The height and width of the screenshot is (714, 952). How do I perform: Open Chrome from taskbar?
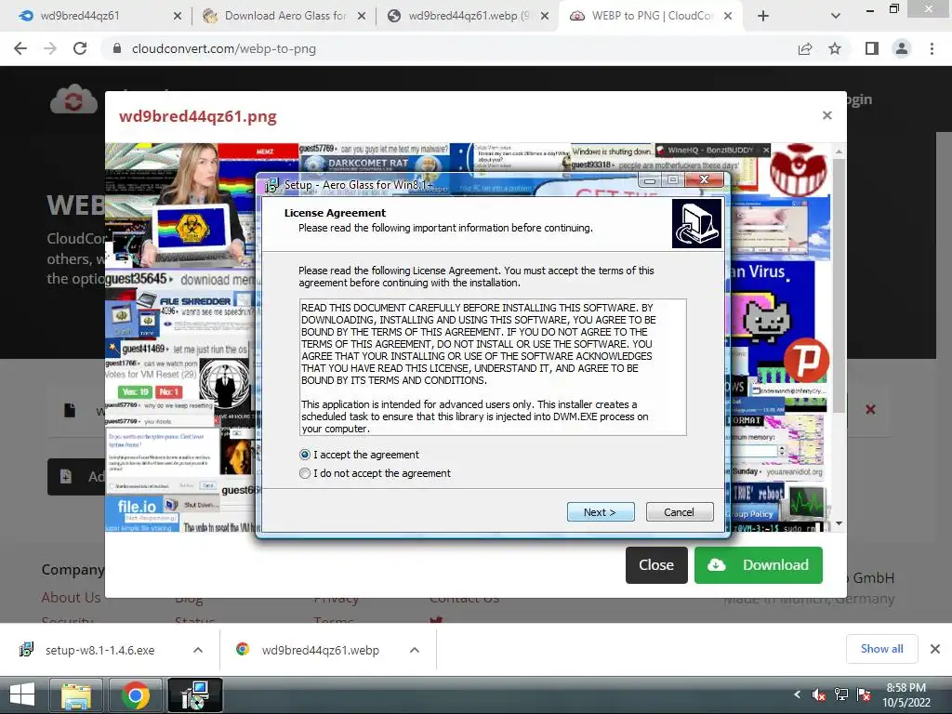pyautogui.click(x=136, y=695)
